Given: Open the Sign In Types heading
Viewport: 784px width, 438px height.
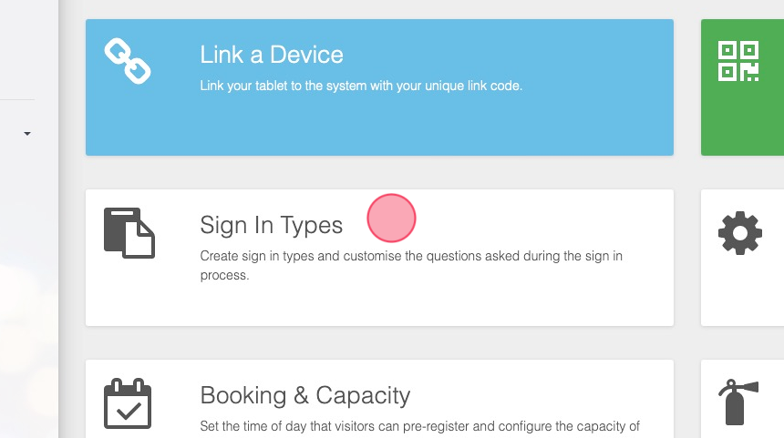Looking at the screenshot, I should tap(271, 225).
